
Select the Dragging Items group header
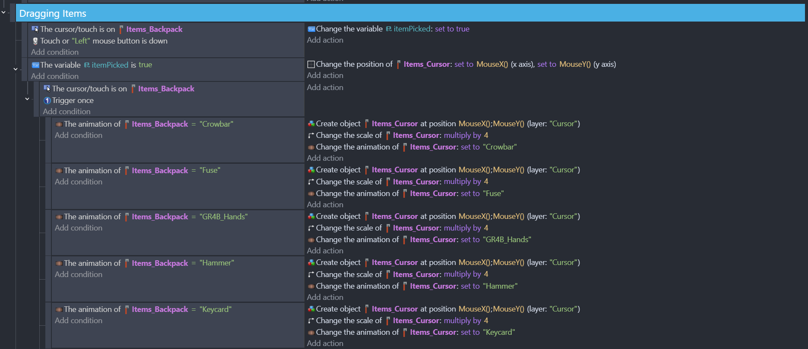[x=410, y=13]
